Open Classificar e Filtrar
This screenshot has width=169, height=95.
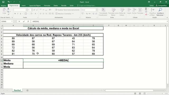(x=153, y=12)
